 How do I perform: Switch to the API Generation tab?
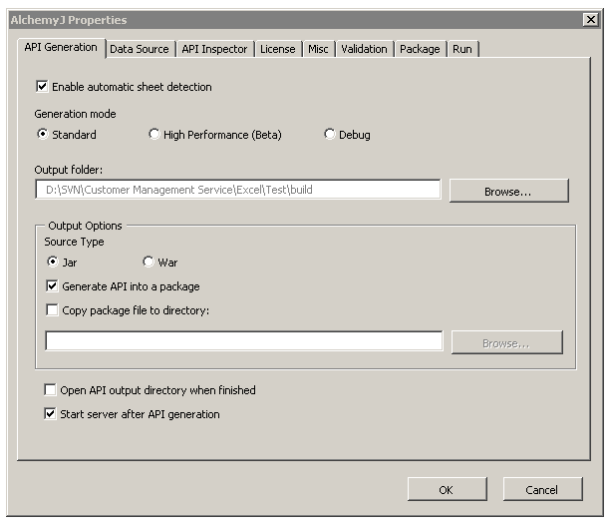(61, 48)
